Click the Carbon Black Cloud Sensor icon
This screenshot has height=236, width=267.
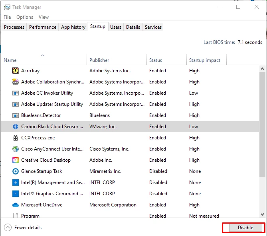click(x=15, y=127)
